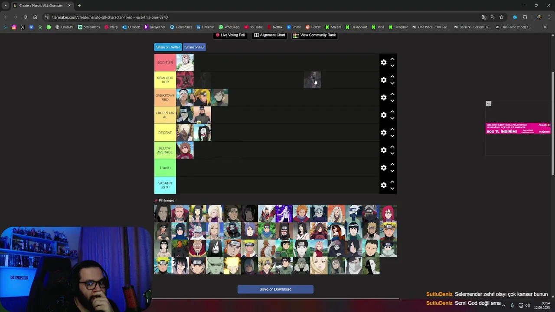Open the translate page icon
The width and height of the screenshot is (555, 312).
(484, 17)
